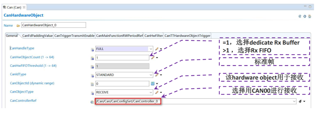This screenshot has height=113, width=325.
Task: Click the pencil icon beside CanObjectType RECEIVE
Action: tap(157, 92)
